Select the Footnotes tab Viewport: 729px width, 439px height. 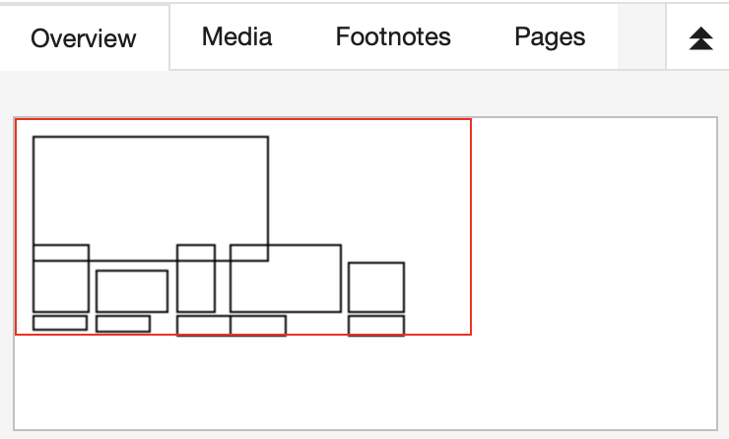[393, 37]
